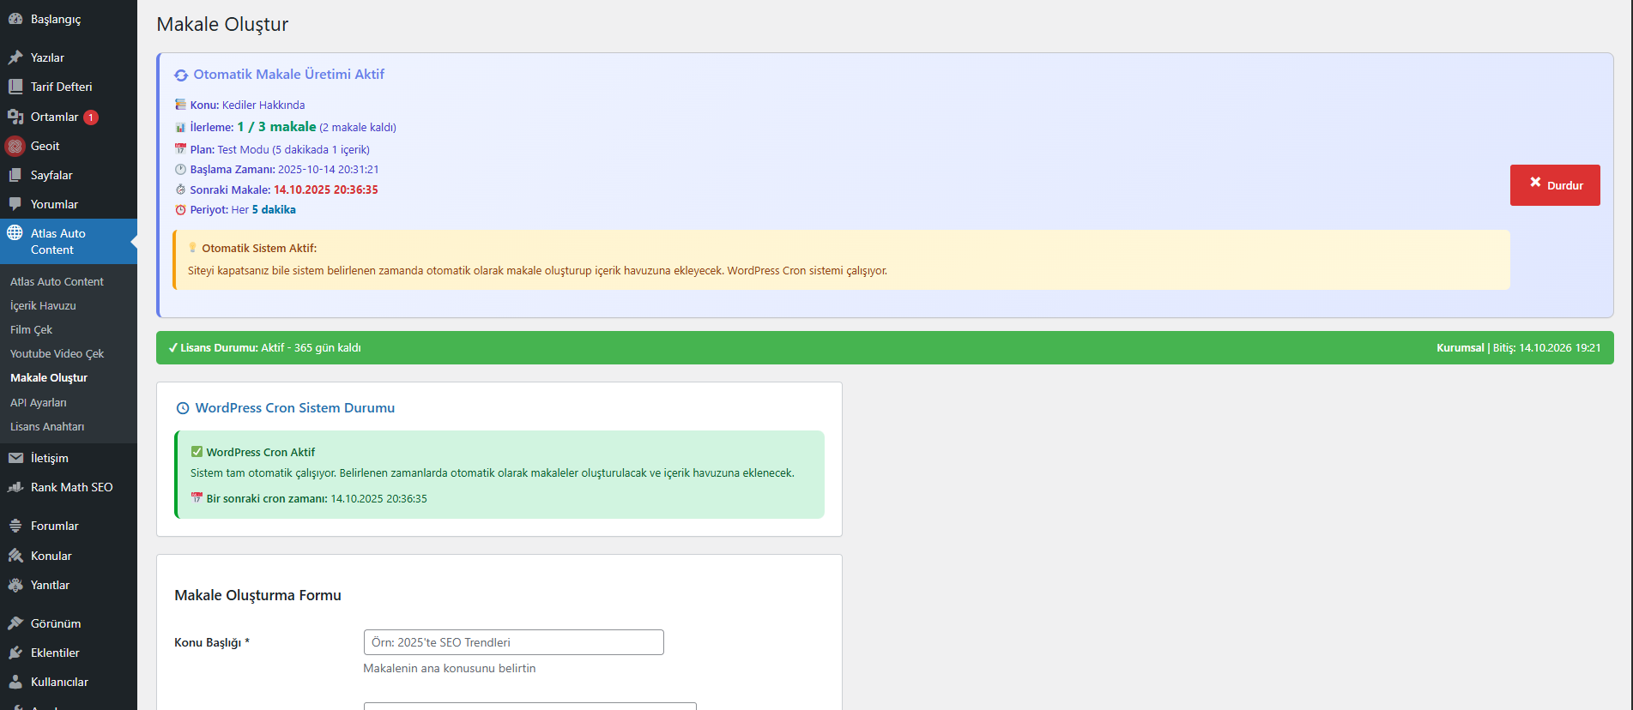Click the İletişim envelope icon
Image resolution: width=1633 pixels, height=710 pixels.
pyautogui.click(x=15, y=458)
